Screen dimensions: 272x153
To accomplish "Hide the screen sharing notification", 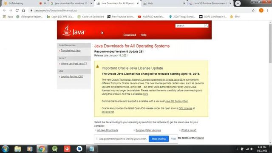I will click(173, 139).
